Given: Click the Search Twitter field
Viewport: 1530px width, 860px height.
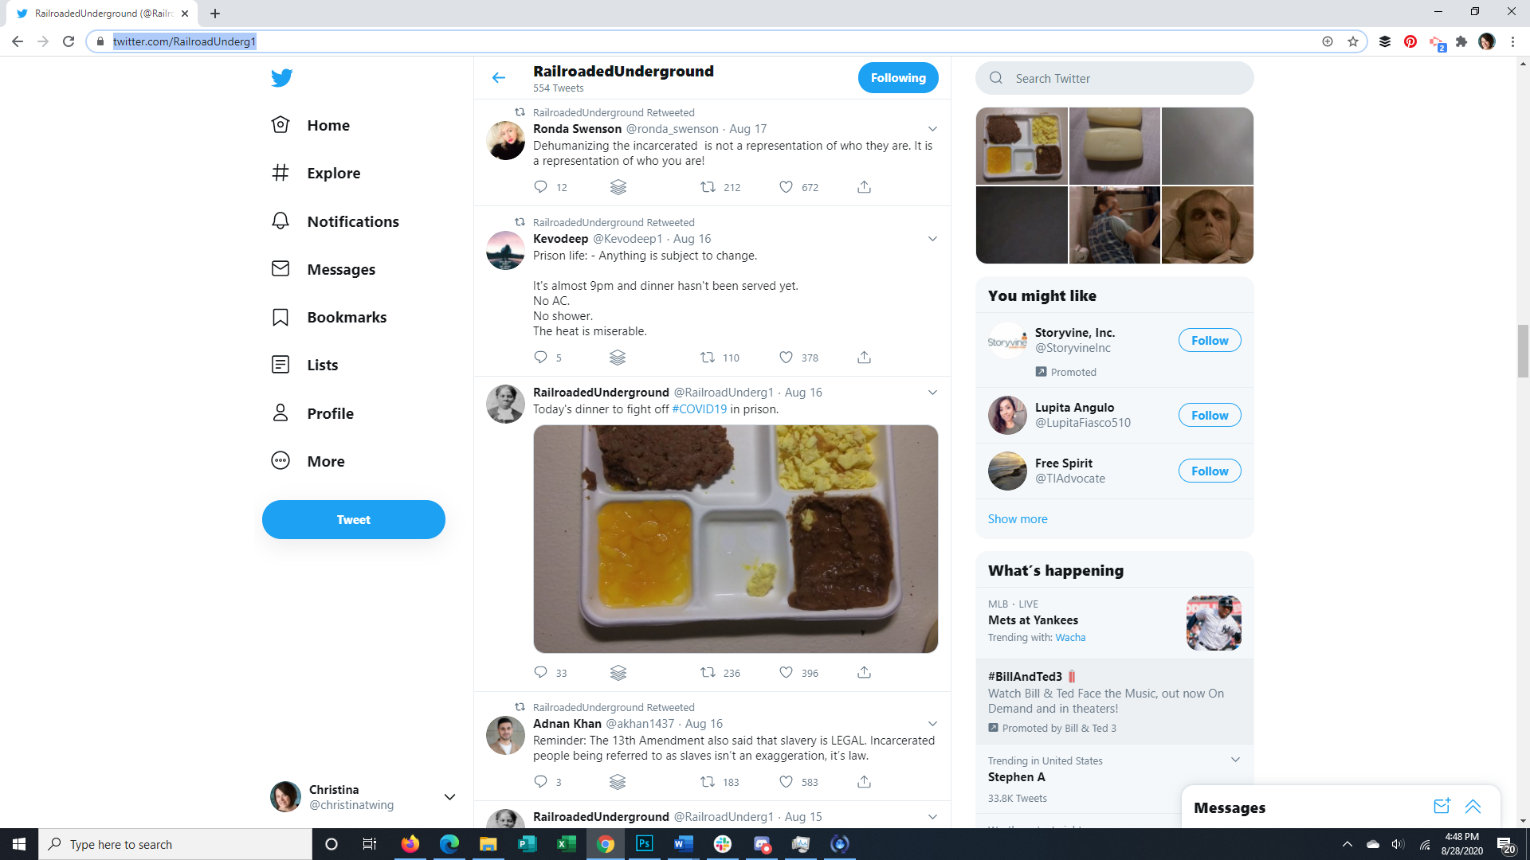Looking at the screenshot, I should 1114,78.
